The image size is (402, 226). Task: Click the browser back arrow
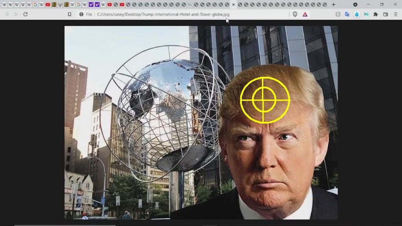(x=7, y=14)
